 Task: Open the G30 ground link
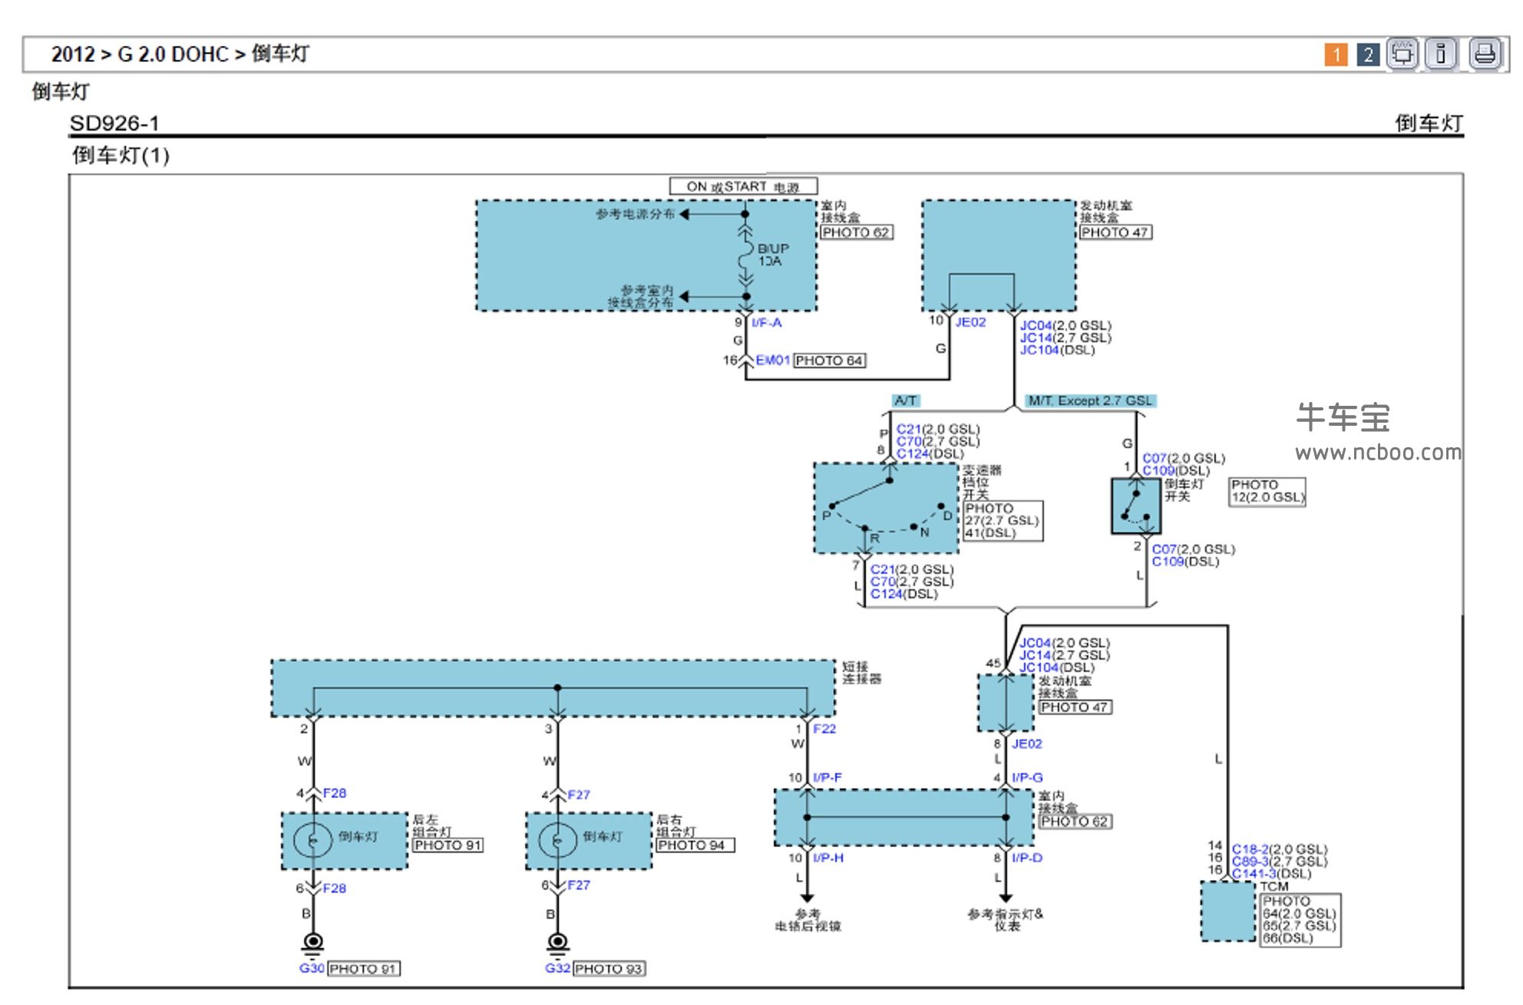(x=312, y=969)
